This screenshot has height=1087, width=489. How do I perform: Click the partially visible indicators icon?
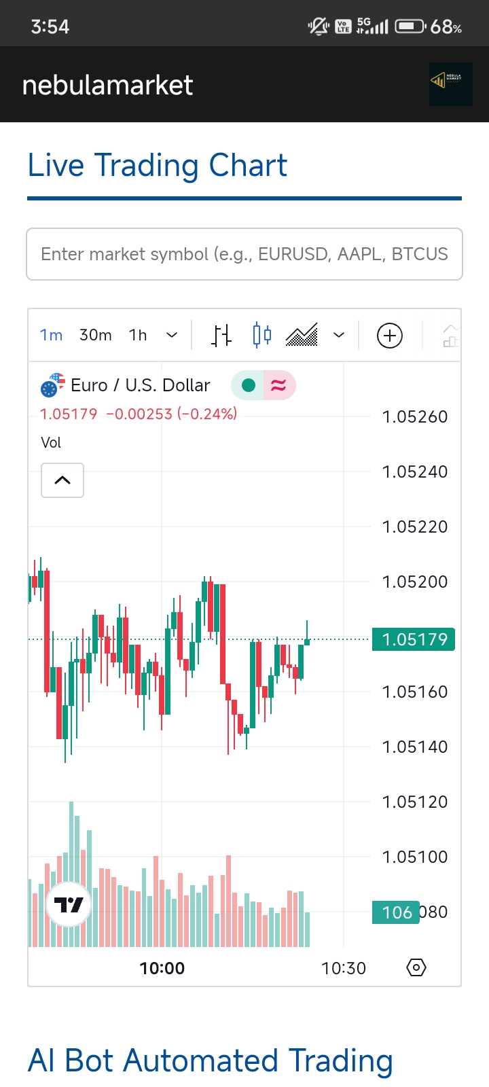451,336
